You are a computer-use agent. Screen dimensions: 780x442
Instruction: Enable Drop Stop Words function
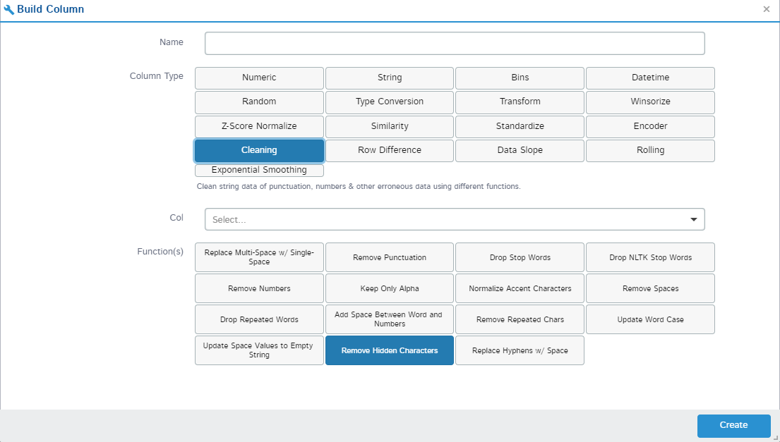[x=520, y=257]
